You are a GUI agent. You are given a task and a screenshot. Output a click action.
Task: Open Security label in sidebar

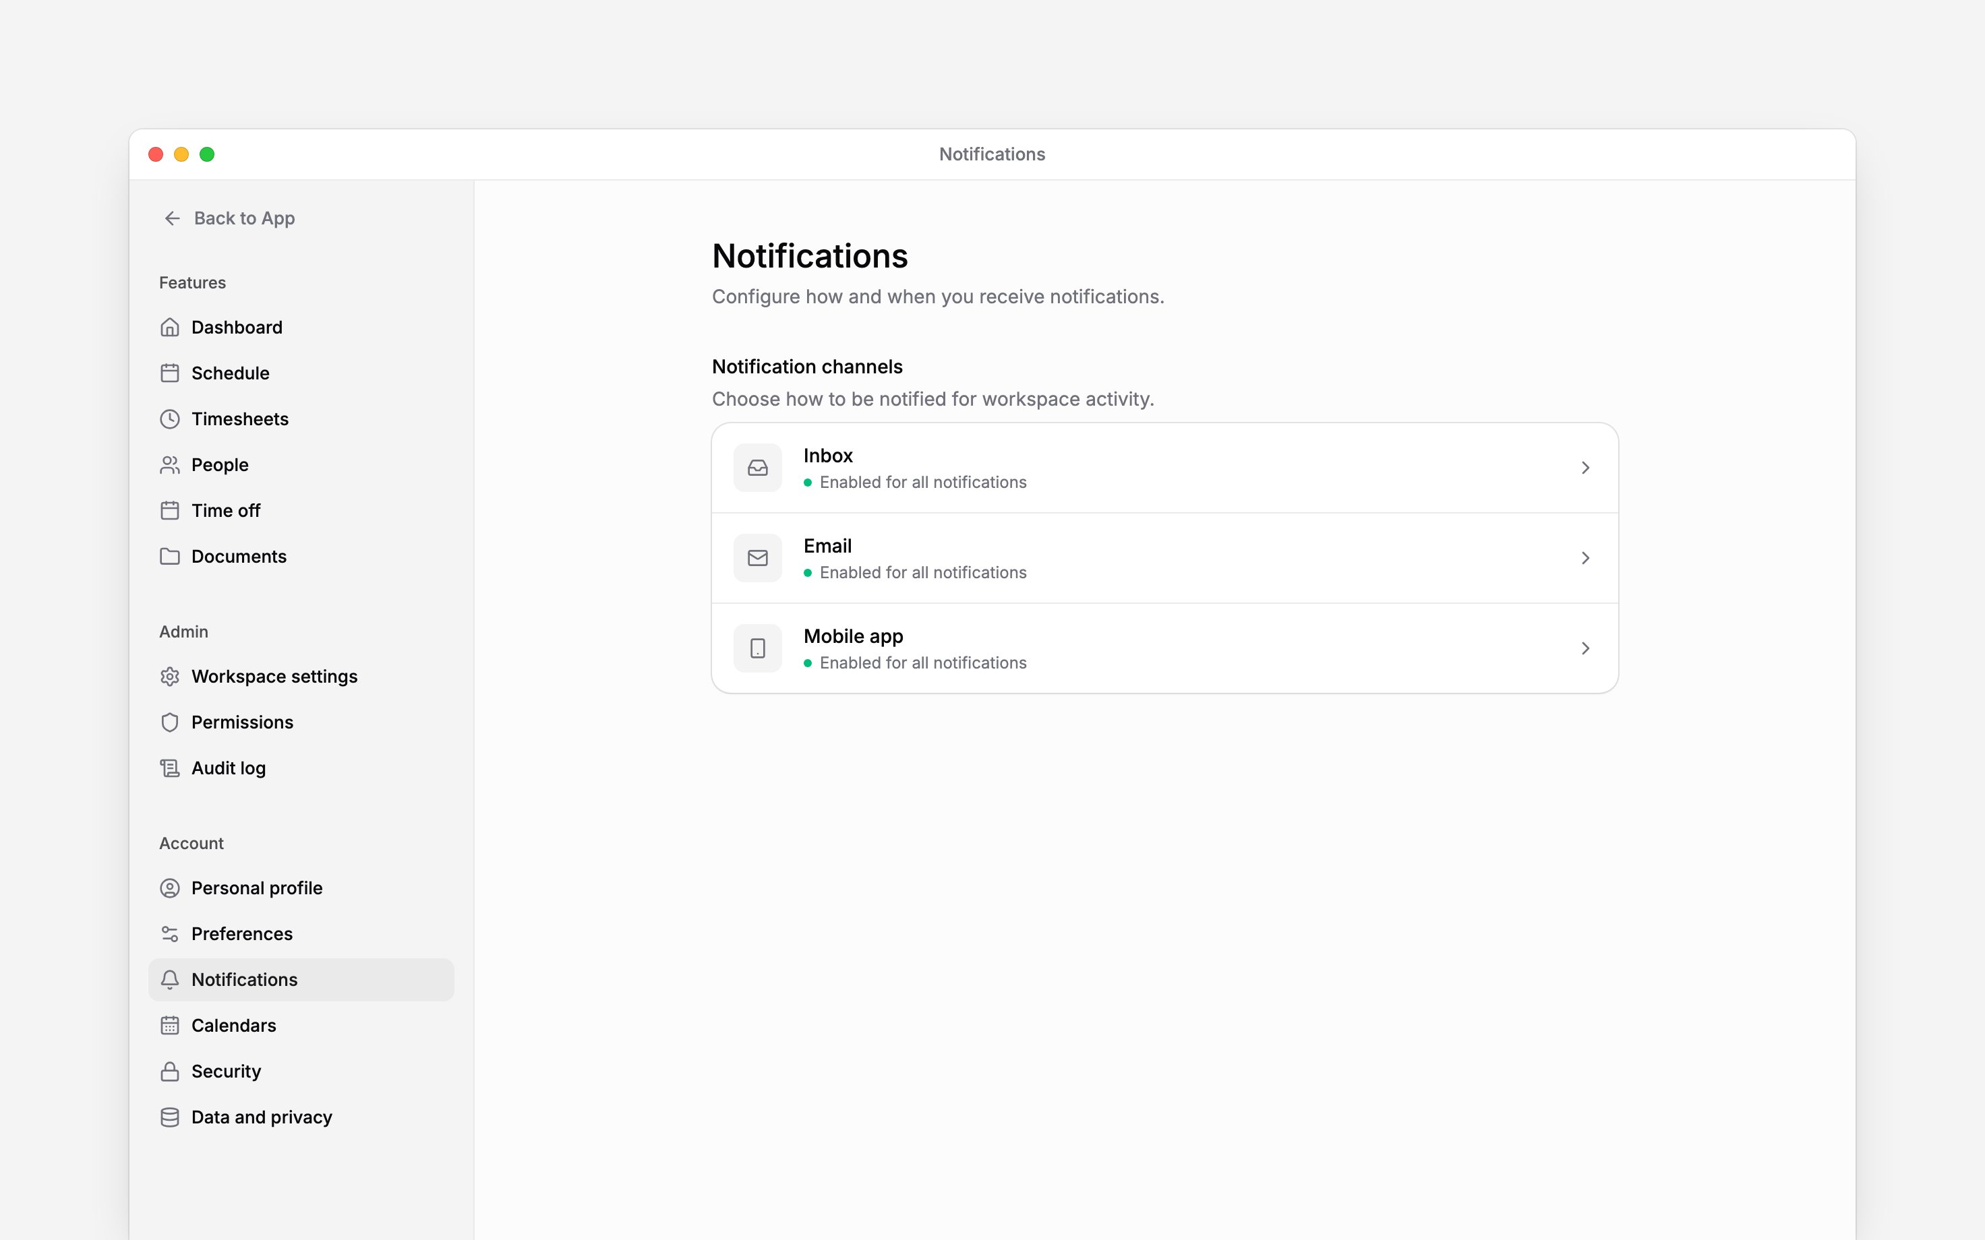(227, 1072)
